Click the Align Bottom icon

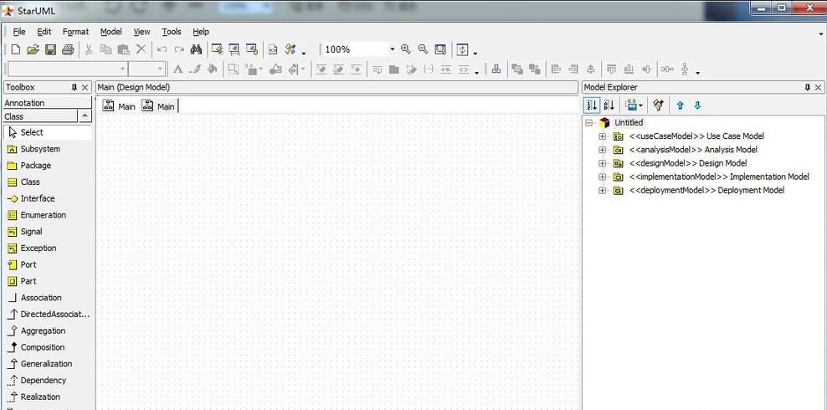tap(629, 69)
